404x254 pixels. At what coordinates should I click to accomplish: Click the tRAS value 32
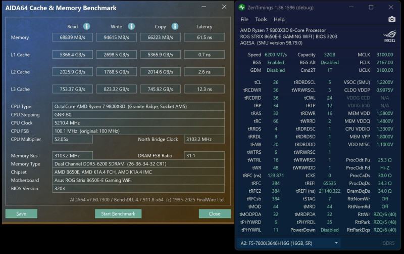[x=276, y=113]
